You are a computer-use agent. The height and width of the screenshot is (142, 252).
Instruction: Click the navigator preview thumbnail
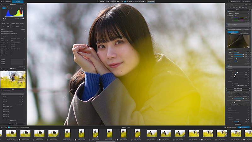click(x=13, y=80)
